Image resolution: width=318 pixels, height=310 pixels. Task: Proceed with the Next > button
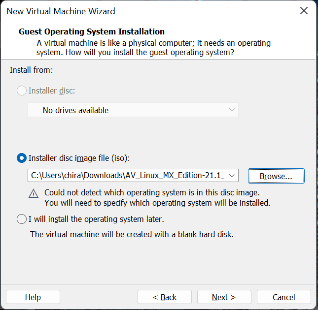click(x=224, y=297)
